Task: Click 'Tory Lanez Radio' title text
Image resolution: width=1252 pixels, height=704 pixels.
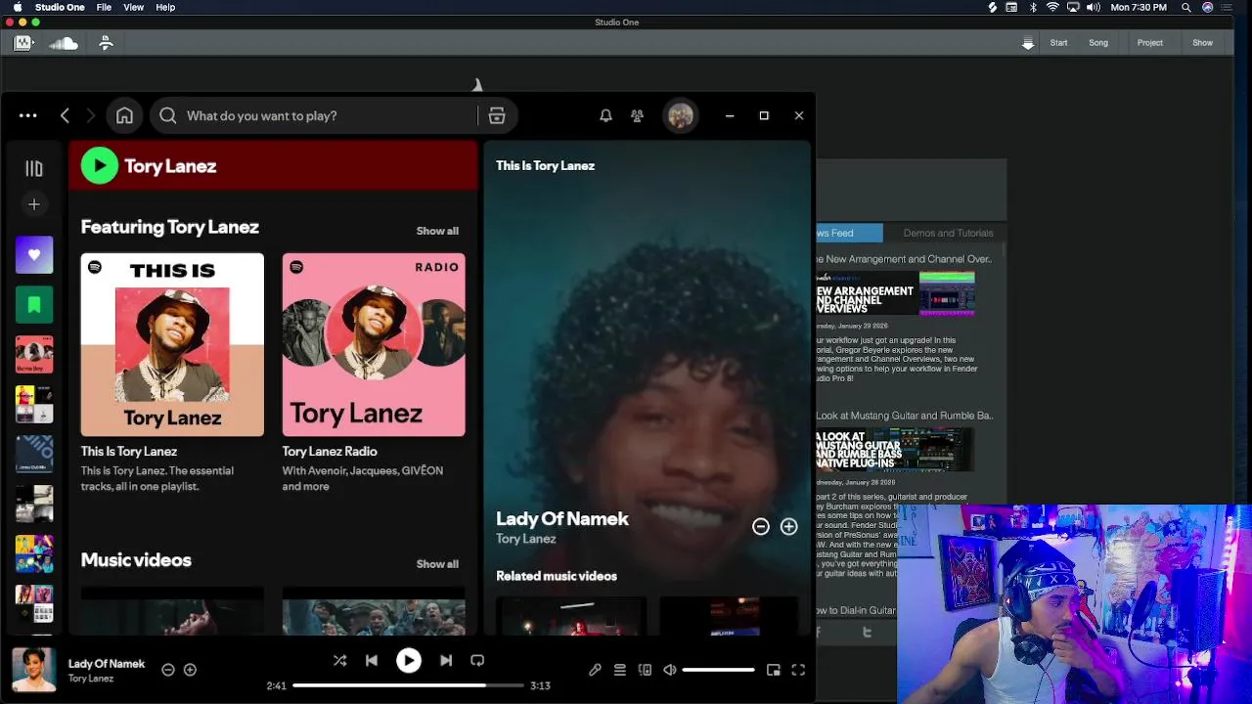Action: click(330, 451)
